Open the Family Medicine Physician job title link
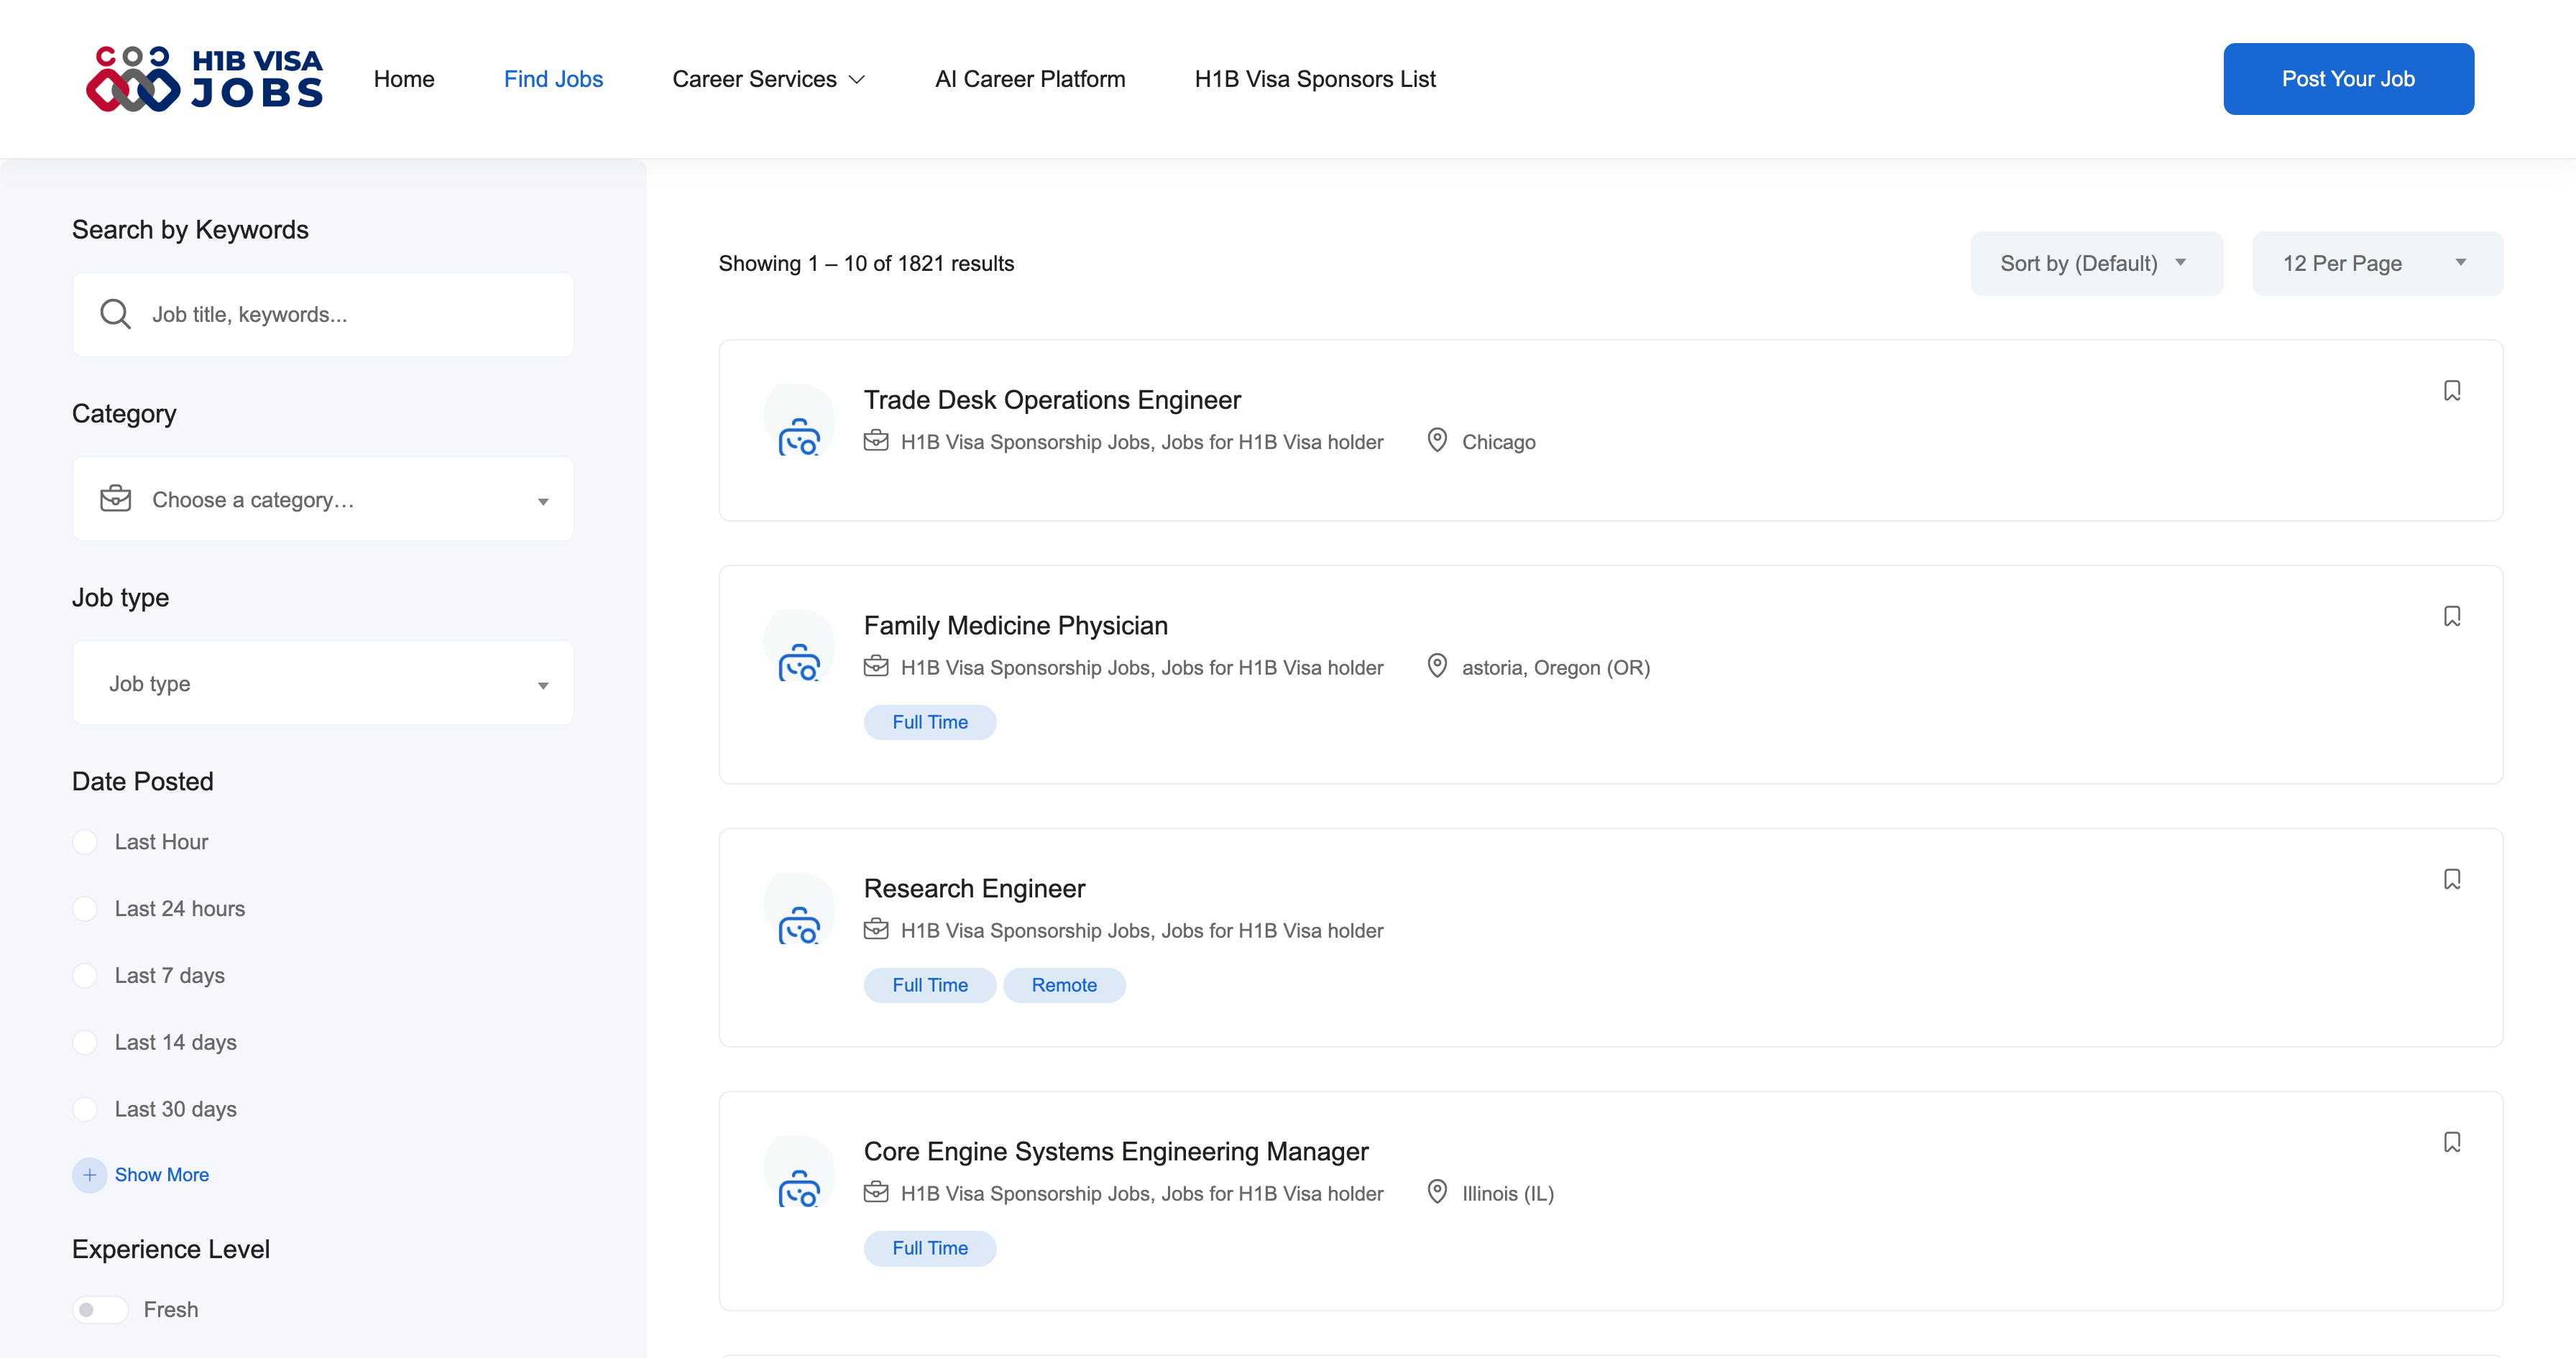 coord(1015,626)
